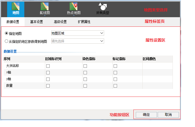Expand the small arrow under 地图

pyautogui.click(x=16, y=16)
